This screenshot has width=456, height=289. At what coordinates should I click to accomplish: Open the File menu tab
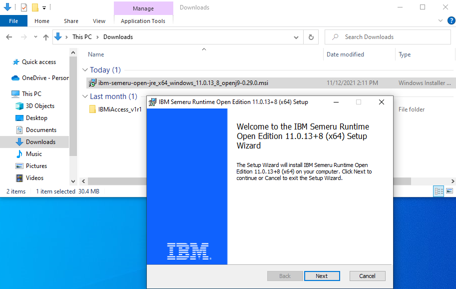coord(13,21)
